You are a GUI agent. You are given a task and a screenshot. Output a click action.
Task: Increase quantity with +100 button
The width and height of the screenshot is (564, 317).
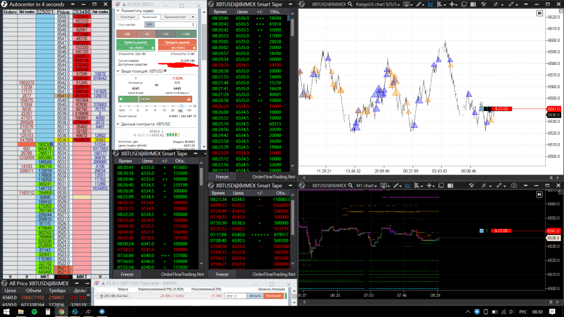[186, 34]
